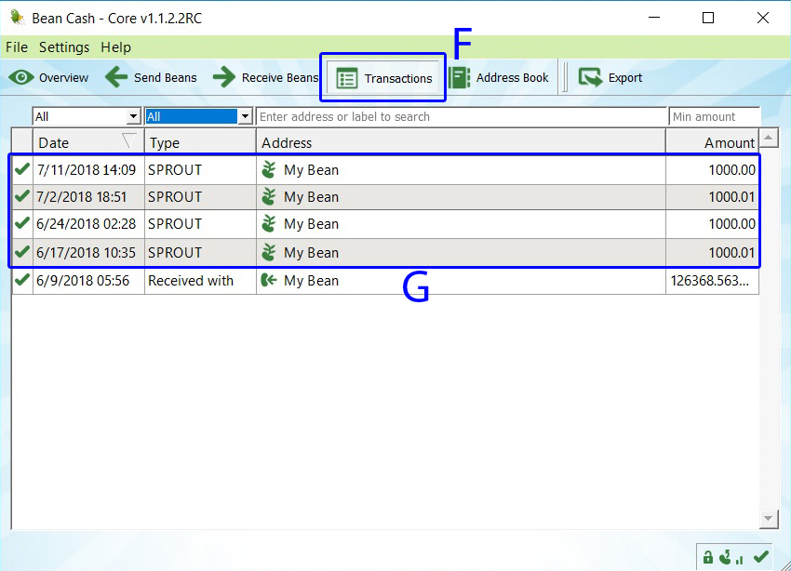Open the Address Book
Viewport: 791px width, 571px height.
[499, 77]
